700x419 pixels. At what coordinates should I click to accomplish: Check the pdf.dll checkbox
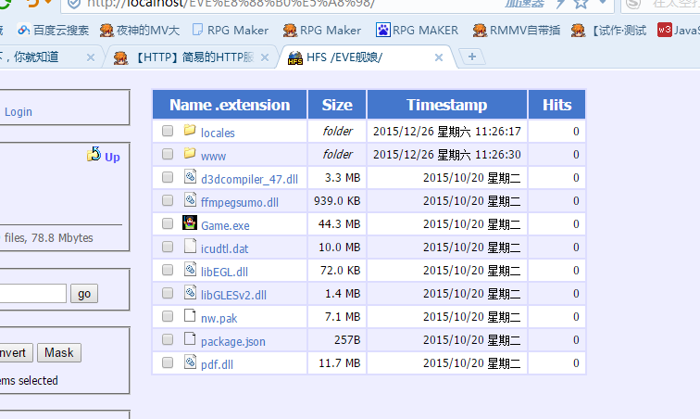coord(168,362)
